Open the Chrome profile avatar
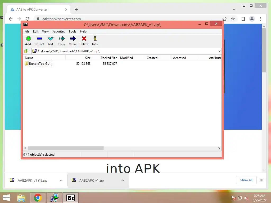The height and width of the screenshot is (203, 271). (252, 19)
